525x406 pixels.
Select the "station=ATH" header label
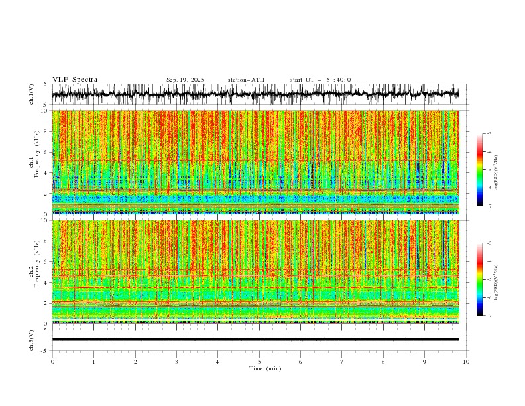pyautogui.click(x=246, y=80)
